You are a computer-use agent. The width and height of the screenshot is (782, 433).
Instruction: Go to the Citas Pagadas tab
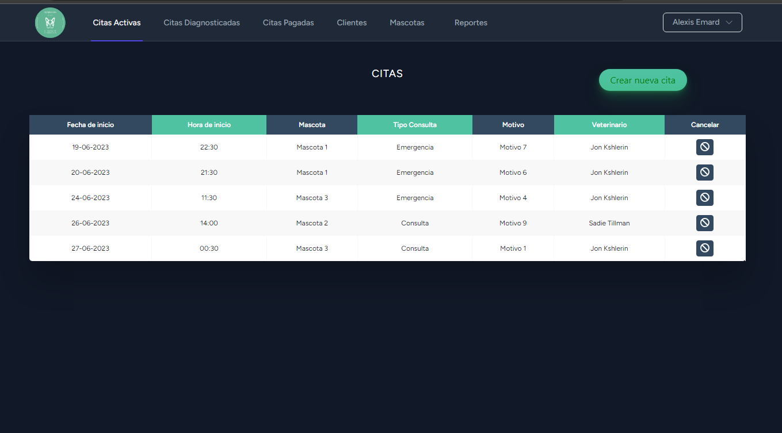point(288,23)
